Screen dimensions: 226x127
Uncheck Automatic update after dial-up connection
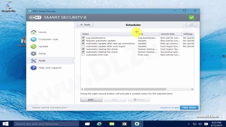click(x=83, y=43)
